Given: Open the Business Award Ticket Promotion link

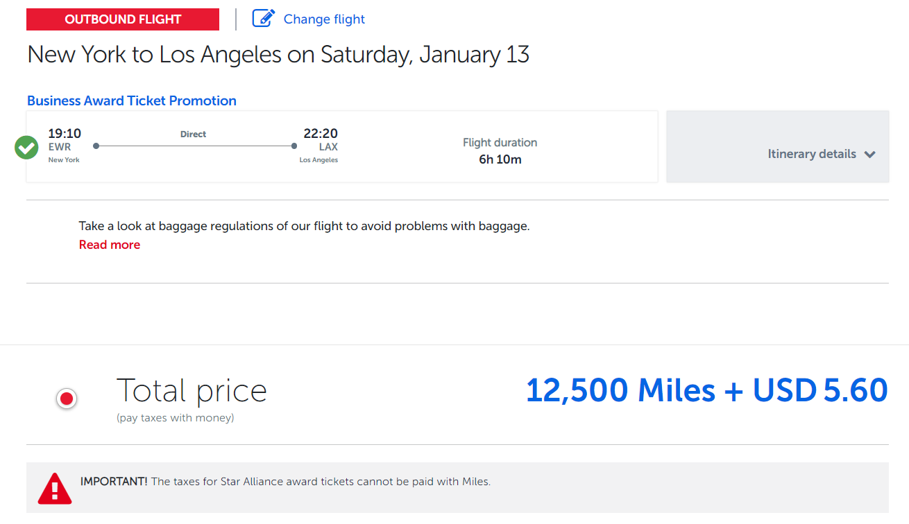Looking at the screenshot, I should pyautogui.click(x=132, y=101).
